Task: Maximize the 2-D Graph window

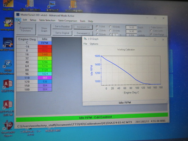Action: point(155,39)
